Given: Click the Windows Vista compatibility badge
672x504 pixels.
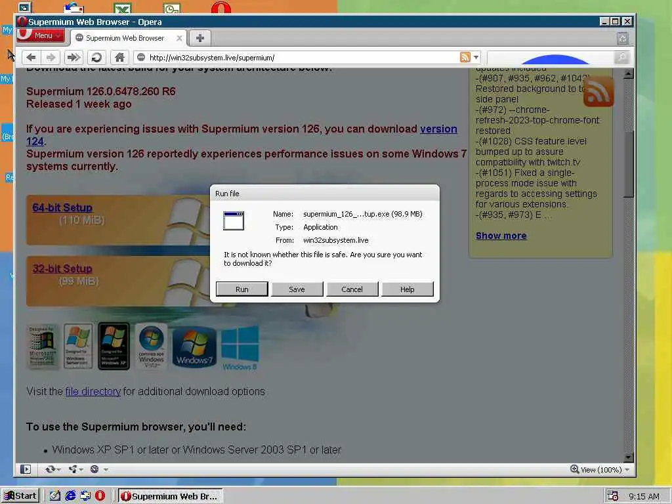Looking at the screenshot, I should click(x=151, y=346).
